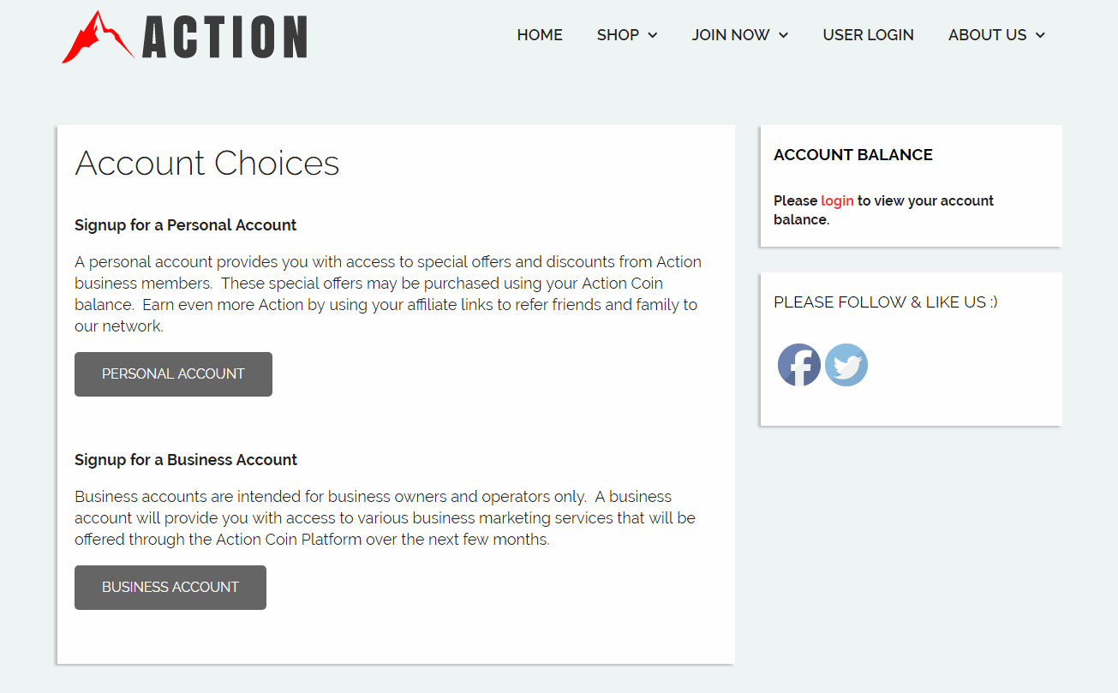Screen dimensions: 1118x693
Task: Go to the HOME menu item
Action: tap(540, 35)
